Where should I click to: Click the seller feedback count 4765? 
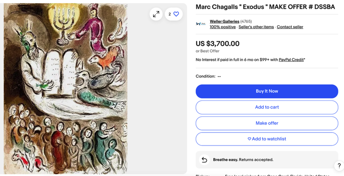(x=246, y=22)
